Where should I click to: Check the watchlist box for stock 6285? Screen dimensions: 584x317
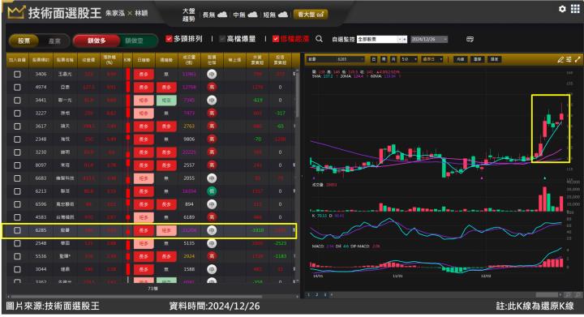pyautogui.click(x=17, y=230)
